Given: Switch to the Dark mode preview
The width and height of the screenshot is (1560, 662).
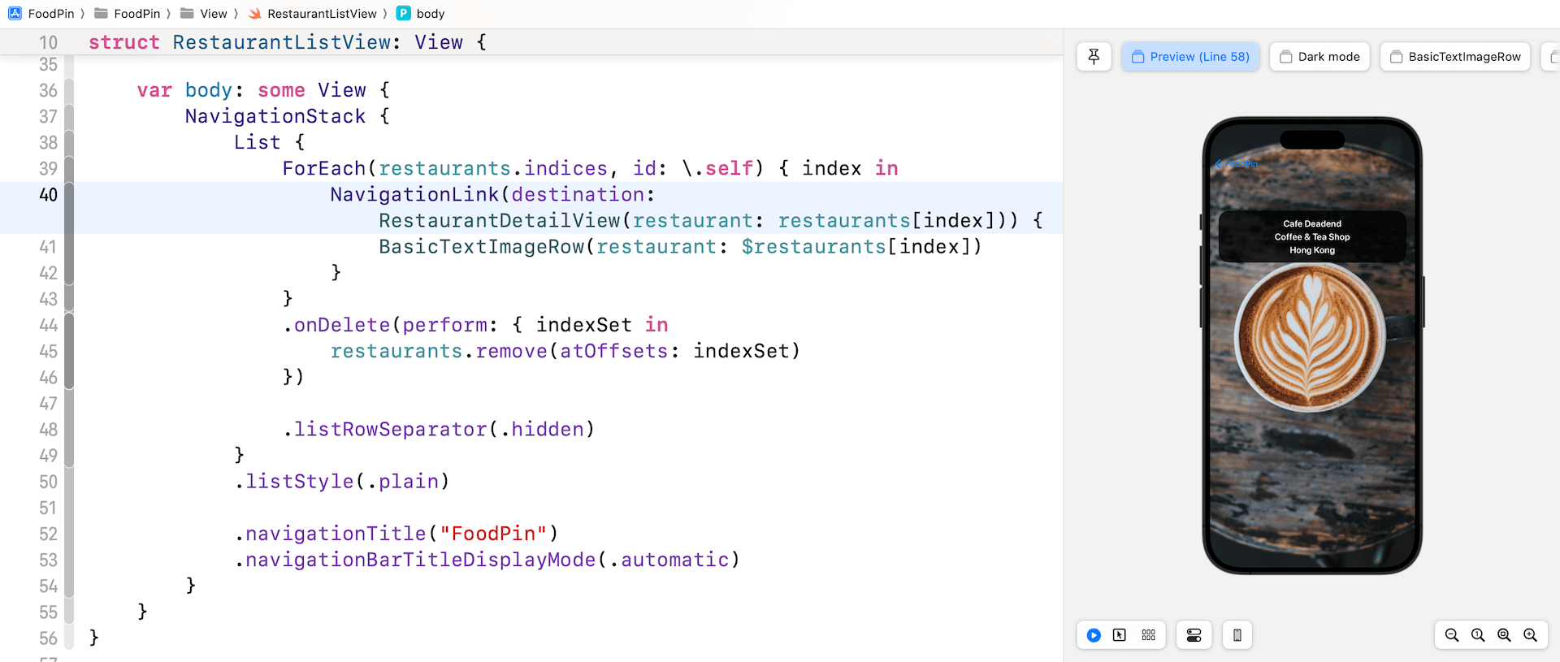Looking at the screenshot, I should click(x=1319, y=57).
